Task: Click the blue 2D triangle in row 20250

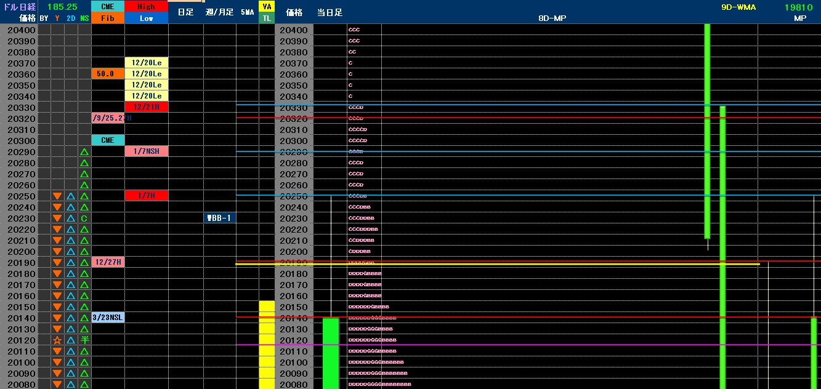Action: pos(71,196)
